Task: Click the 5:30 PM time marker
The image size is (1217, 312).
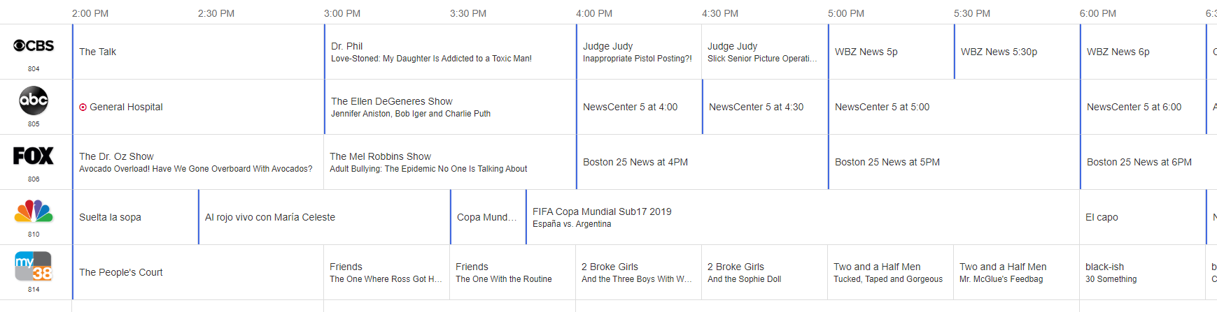Action: click(x=972, y=13)
